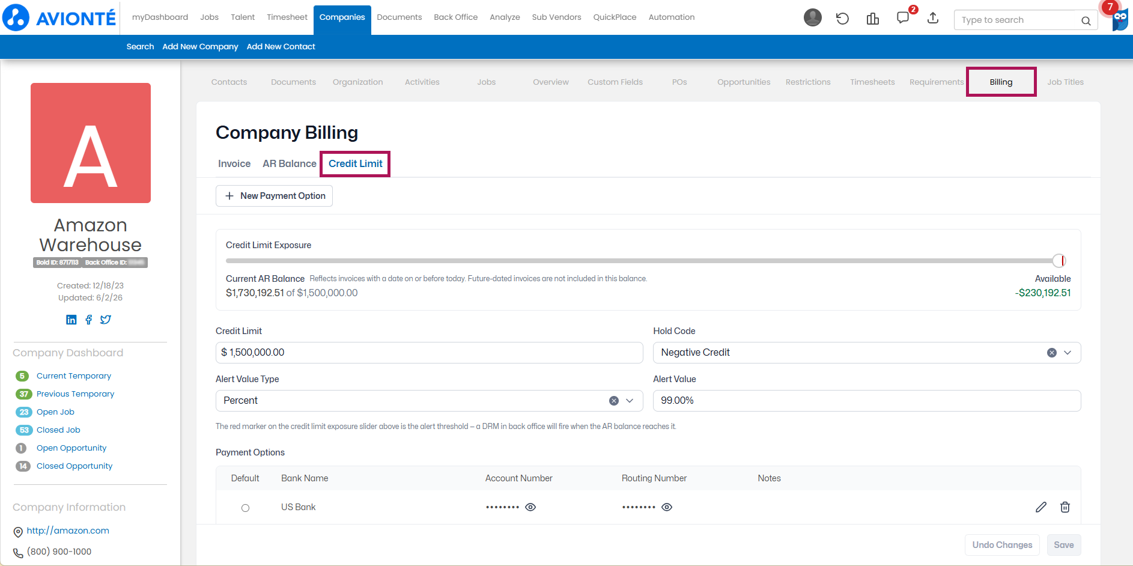Image resolution: width=1133 pixels, height=566 pixels.
Task: Open the Timesheets company tab
Action: [872, 82]
